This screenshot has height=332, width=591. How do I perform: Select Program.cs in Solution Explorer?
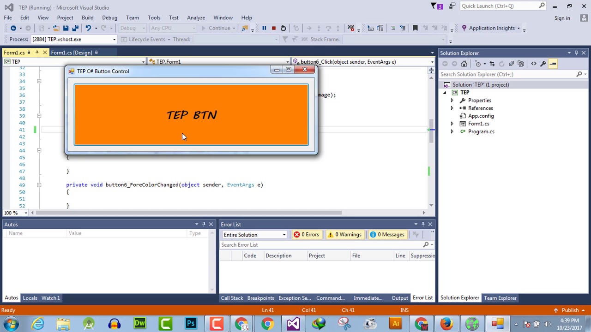pyautogui.click(x=481, y=132)
